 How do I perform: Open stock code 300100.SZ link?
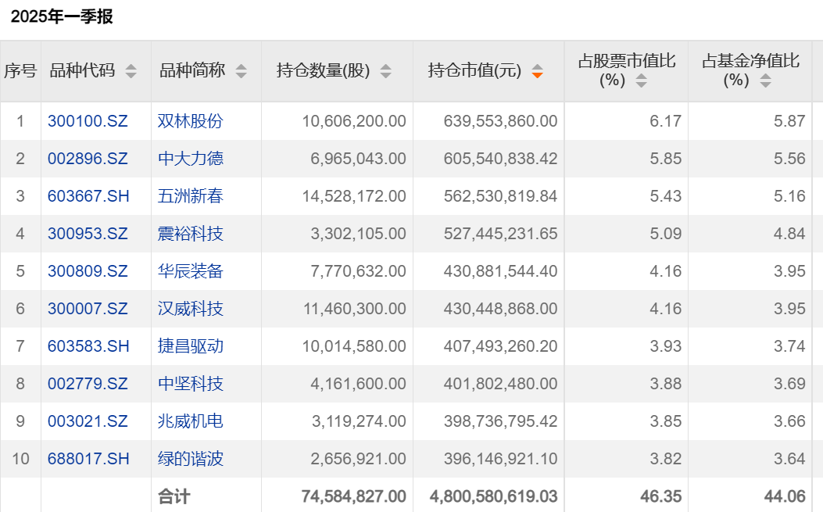pos(88,121)
